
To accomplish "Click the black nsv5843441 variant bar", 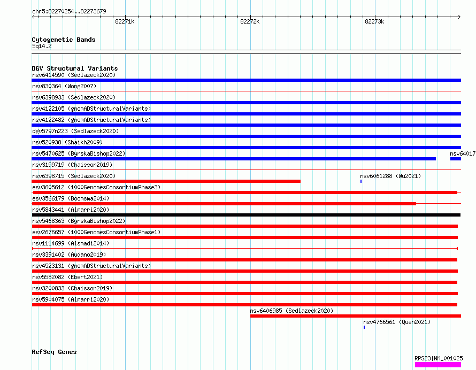I will point(246,215).
